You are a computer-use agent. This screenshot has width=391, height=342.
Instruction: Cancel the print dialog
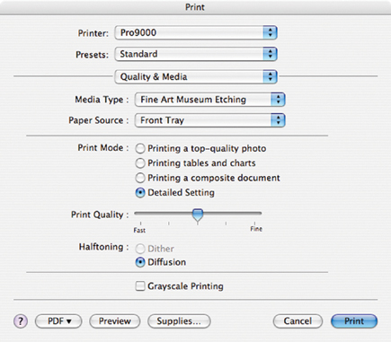(298, 321)
